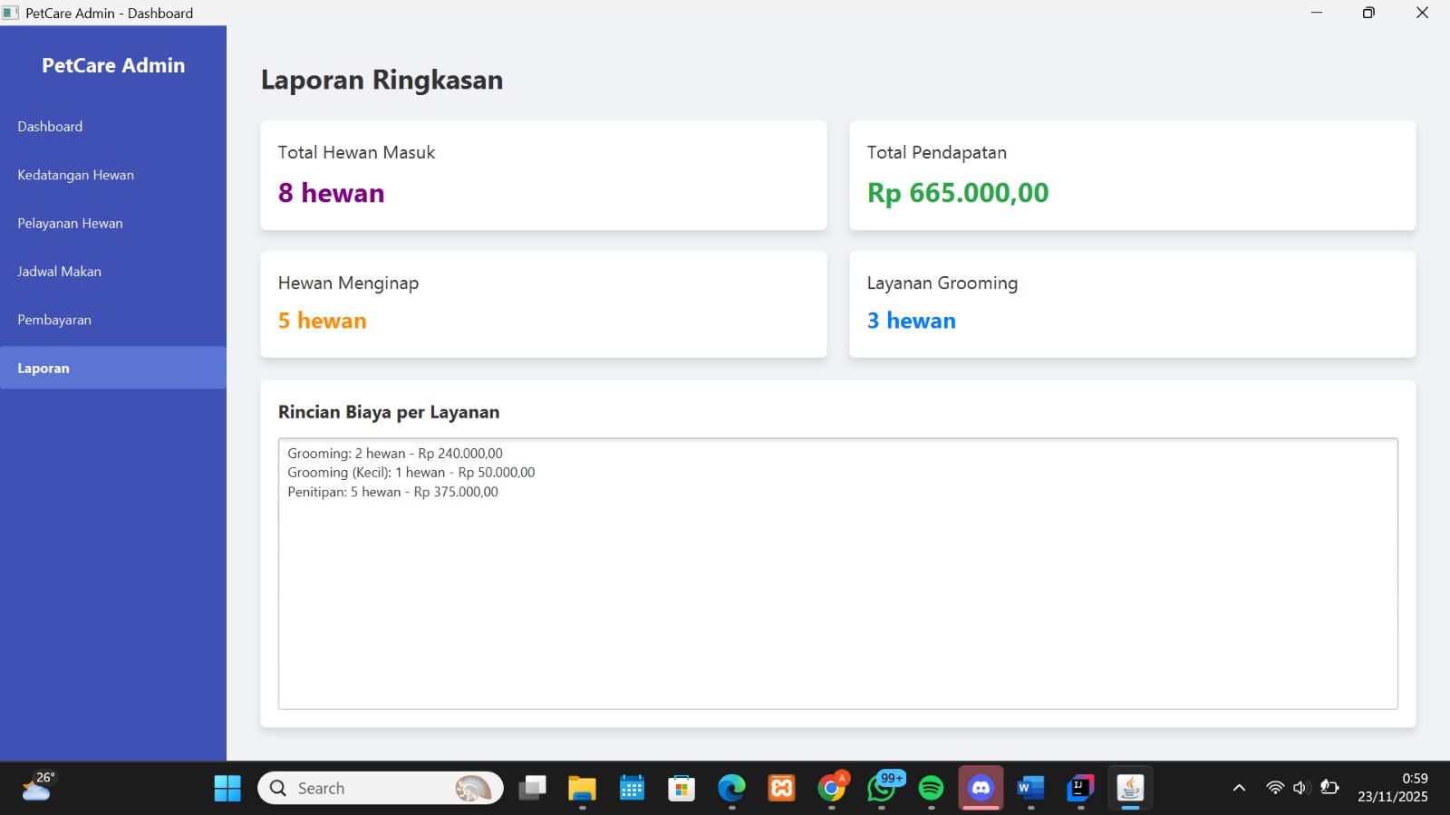Open Spotify from the taskbar

[931, 788]
